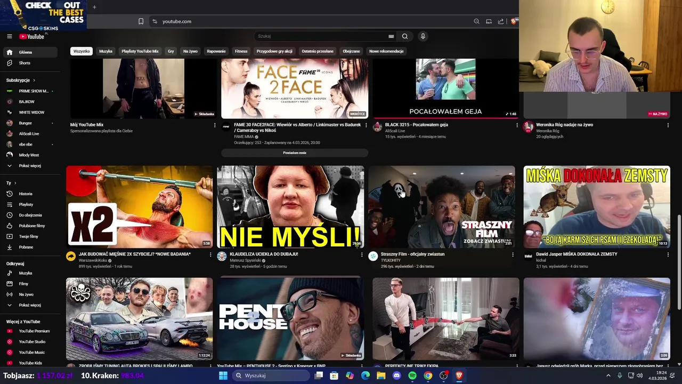Click the search magnifier button
Image resolution: width=682 pixels, height=384 pixels.
(x=405, y=36)
